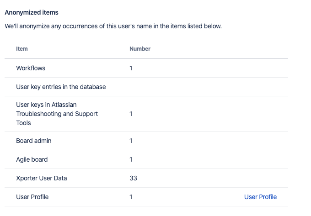Select the Xporter User Data row
The height and width of the screenshot is (216, 311).
click(x=41, y=178)
